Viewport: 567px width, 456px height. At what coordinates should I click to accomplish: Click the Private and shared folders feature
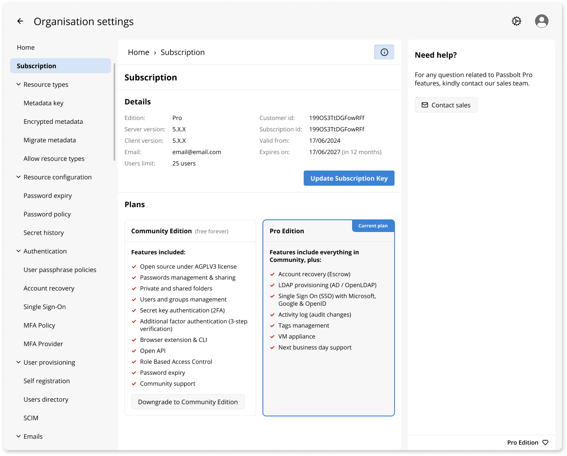176,288
